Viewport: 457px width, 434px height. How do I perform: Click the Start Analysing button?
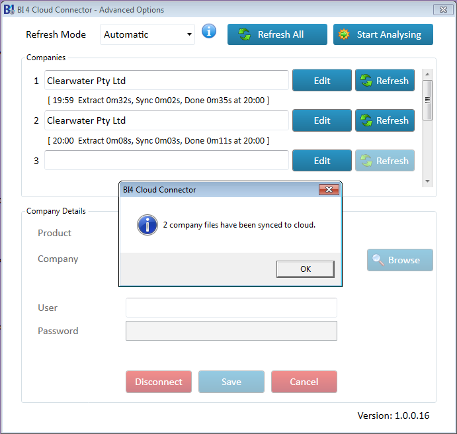[x=383, y=34]
